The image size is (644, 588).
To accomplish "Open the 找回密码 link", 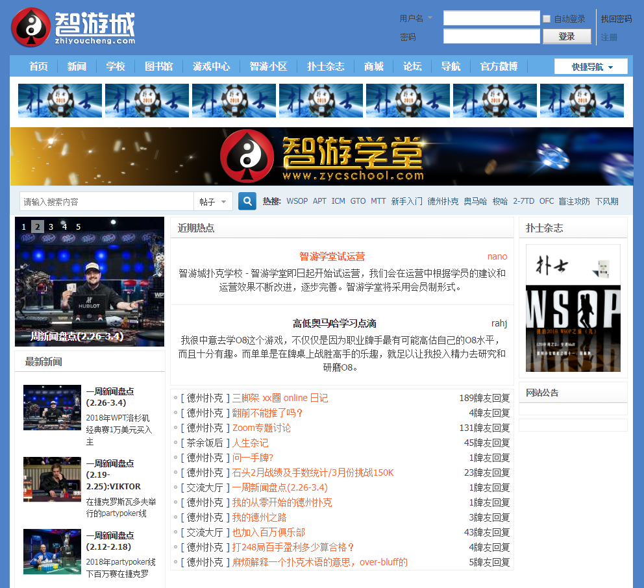I will (616, 19).
